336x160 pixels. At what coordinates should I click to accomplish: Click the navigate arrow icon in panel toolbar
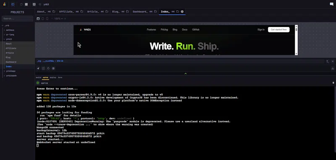[38, 68]
